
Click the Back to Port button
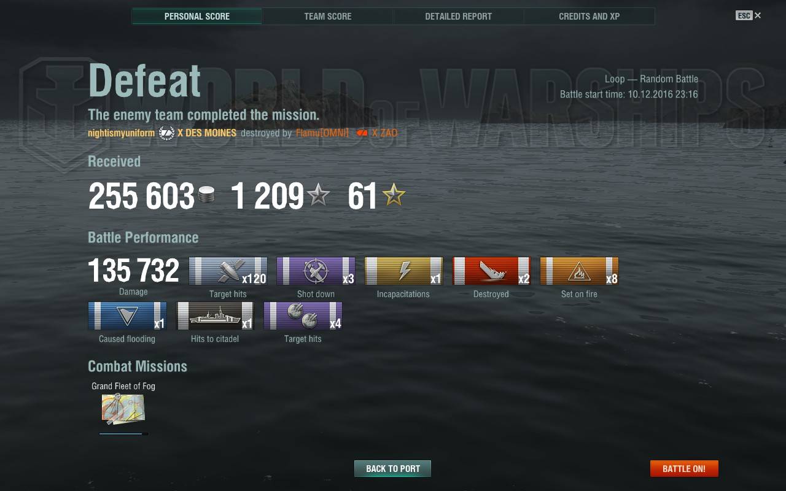tap(393, 468)
